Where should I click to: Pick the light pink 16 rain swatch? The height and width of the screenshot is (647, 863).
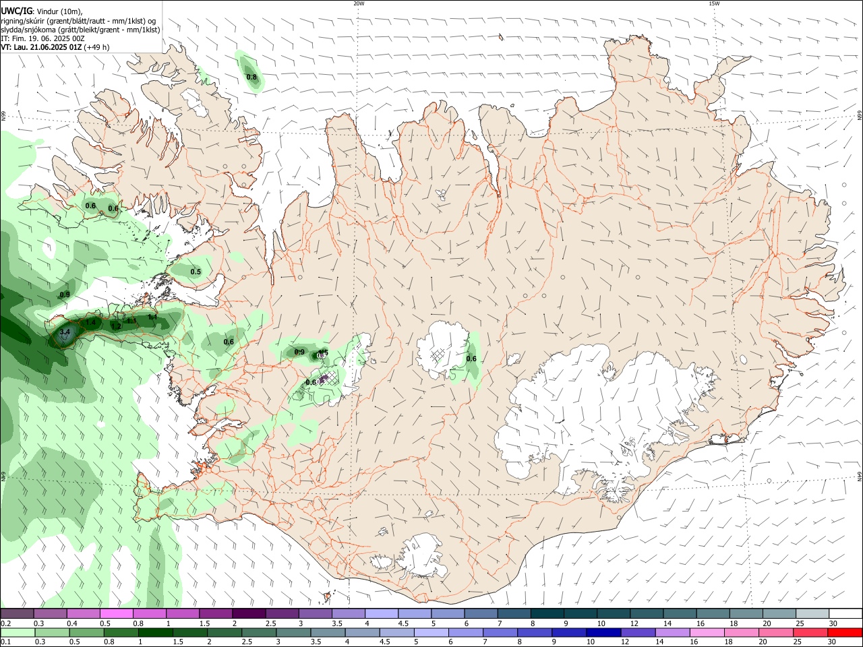(x=707, y=633)
